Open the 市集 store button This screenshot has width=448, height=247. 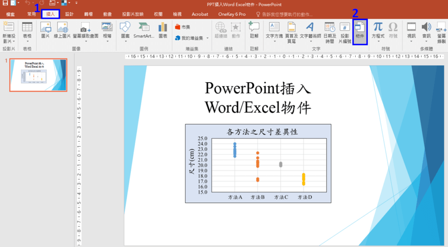(x=182, y=27)
